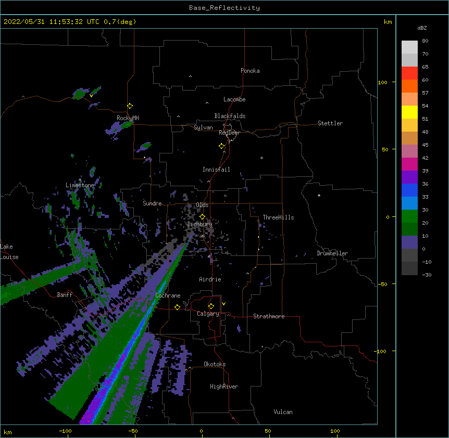Click the Blackfalds label on the map
The image size is (449, 438).
click(230, 116)
